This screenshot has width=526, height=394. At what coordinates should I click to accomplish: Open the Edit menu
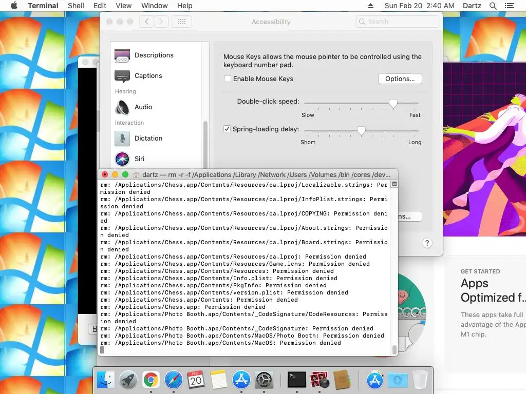click(x=100, y=6)
